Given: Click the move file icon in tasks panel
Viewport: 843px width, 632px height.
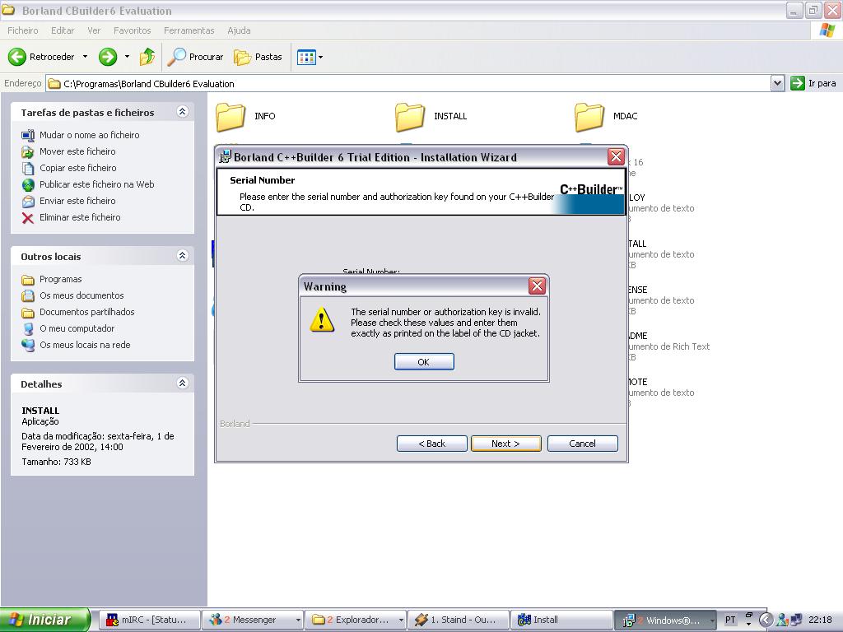Looking at the screenshot, I should 28,152.
